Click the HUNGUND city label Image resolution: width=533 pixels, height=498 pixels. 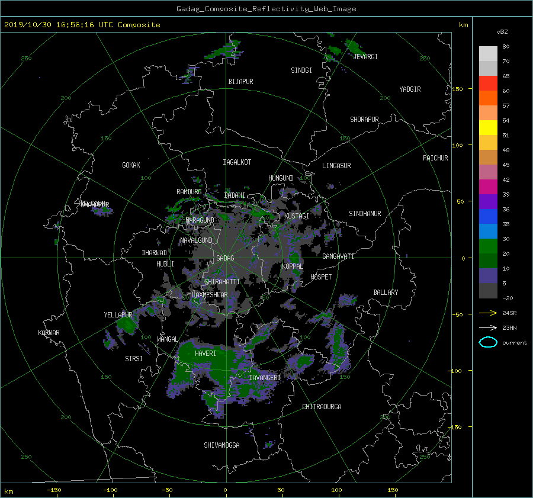coord(281,178)
